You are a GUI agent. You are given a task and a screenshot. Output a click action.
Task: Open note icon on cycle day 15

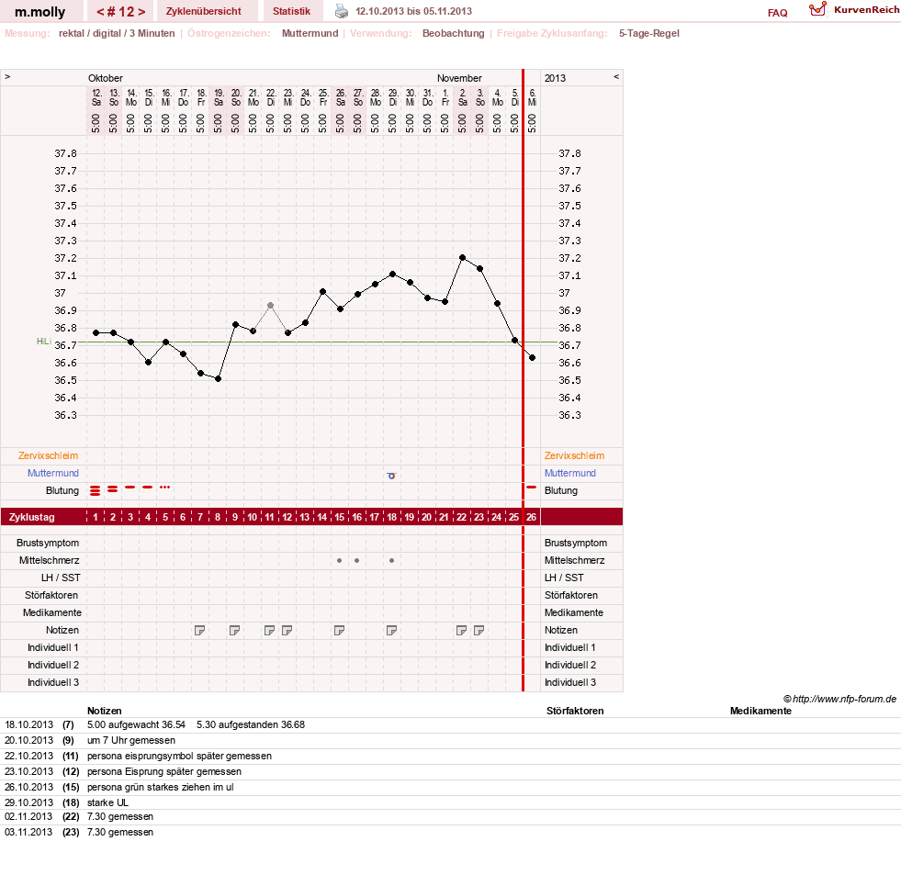click(339, 631)
